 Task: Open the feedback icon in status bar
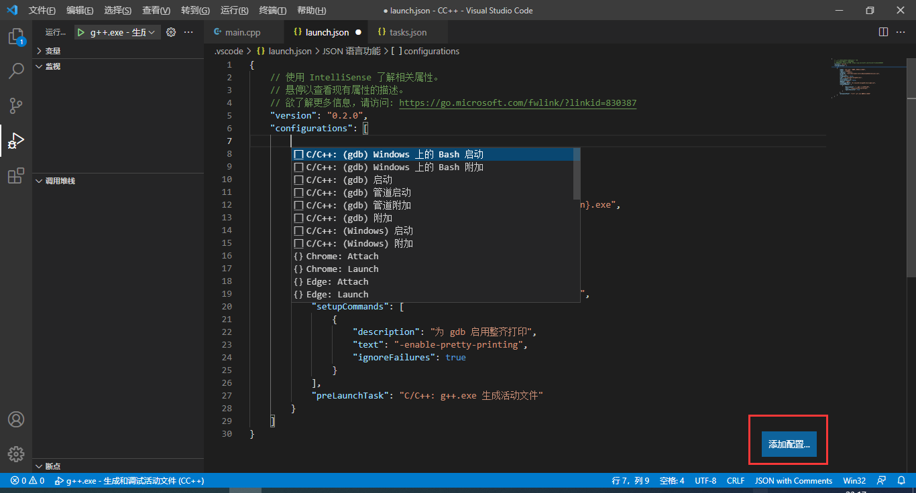(x=882, y=480)
